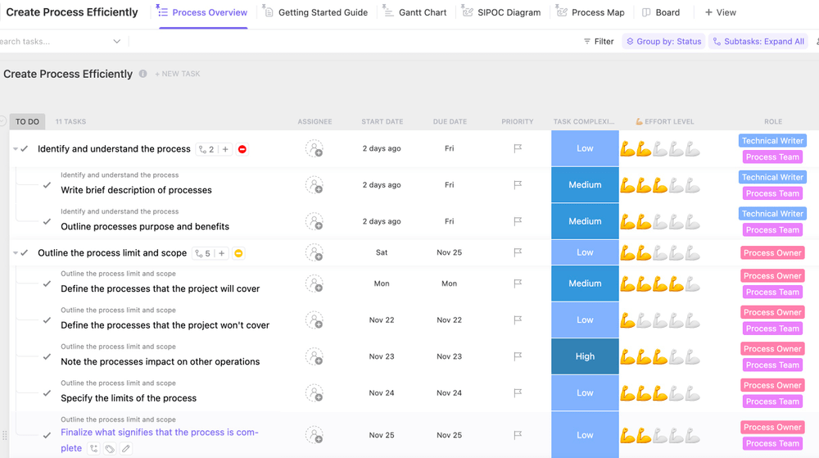Click the High task complexity cell
819x458 pixels.
point(585,357)
